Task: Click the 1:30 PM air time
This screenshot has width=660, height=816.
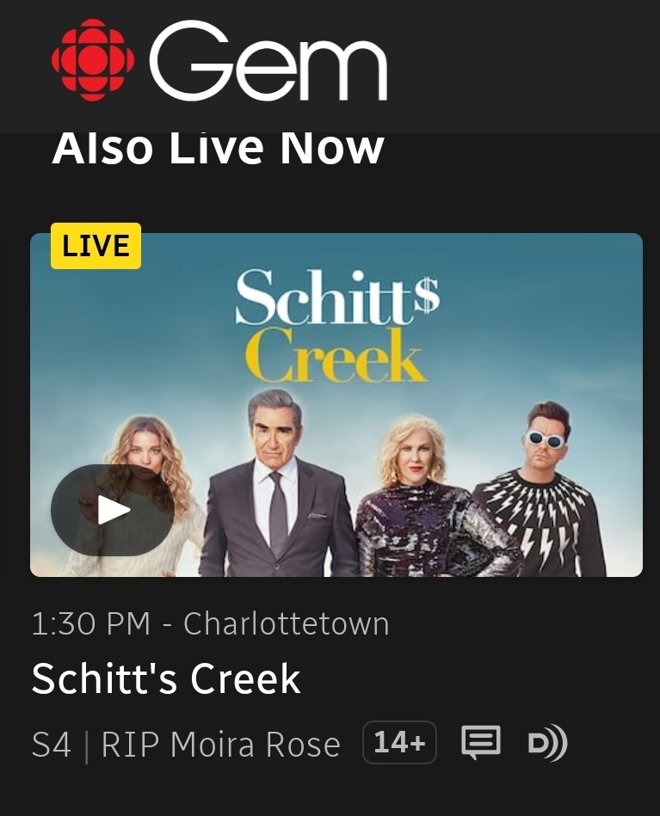Action: pyautogui.click(x=91, y=623)
